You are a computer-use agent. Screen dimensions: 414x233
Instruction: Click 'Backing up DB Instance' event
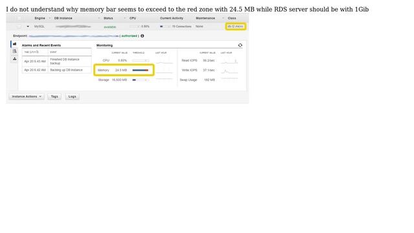click(x=66, y=70)
